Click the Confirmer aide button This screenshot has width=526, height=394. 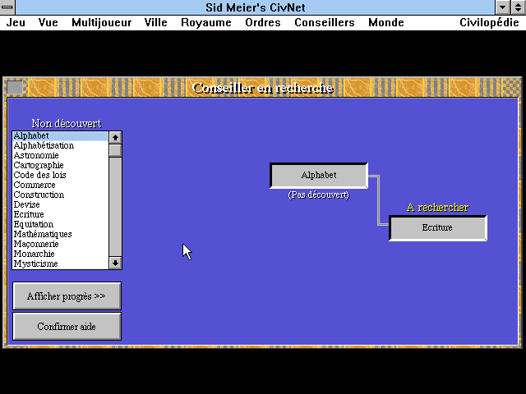click(67, 327)
